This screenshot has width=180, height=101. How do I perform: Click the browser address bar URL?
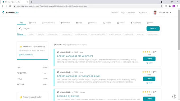pyautogui.click(x=52, y=6)
